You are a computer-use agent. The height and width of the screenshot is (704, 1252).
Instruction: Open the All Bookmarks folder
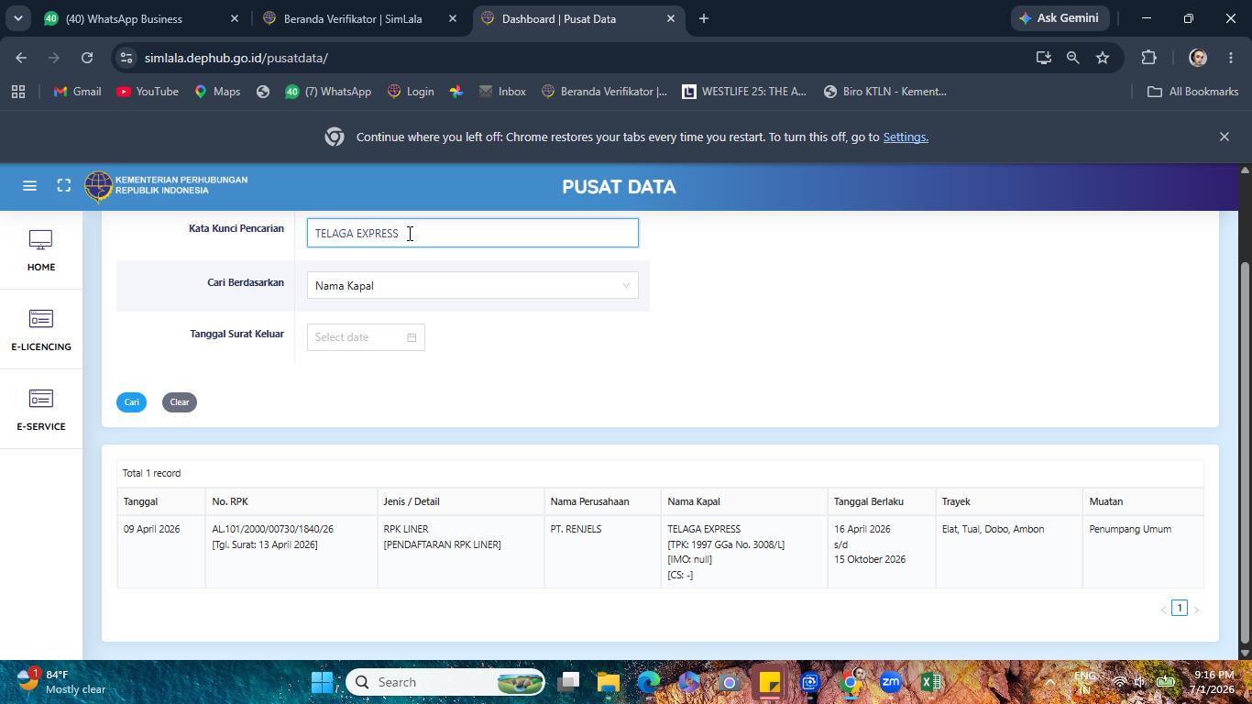click(x=1192, y=92)
